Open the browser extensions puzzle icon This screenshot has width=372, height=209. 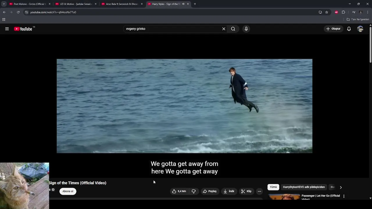(344, 12)
